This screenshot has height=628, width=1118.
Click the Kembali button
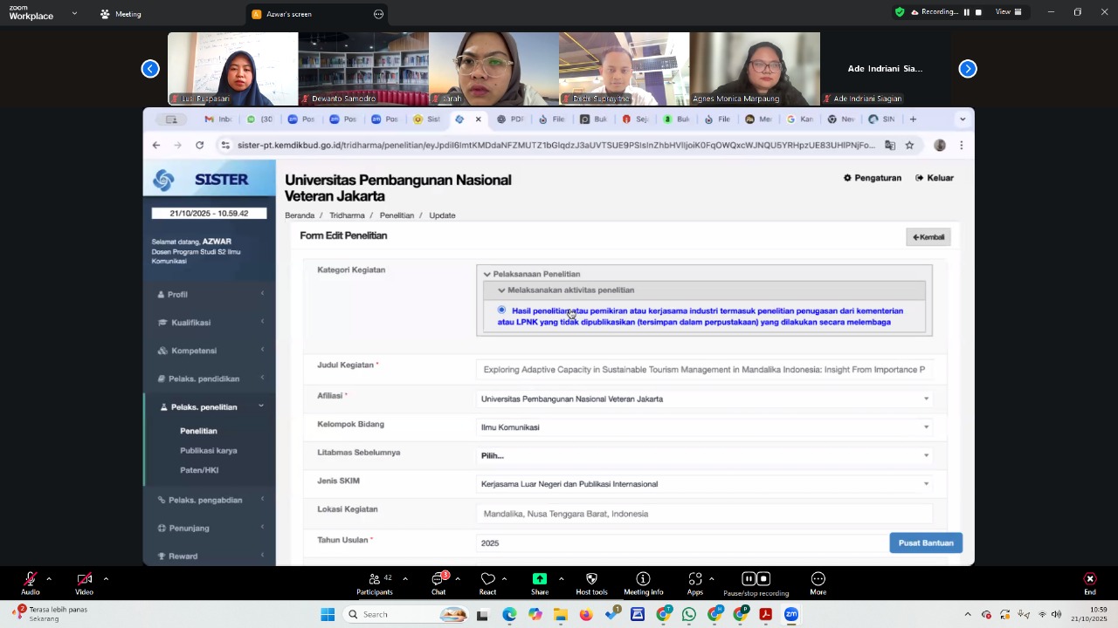[928, 237]
